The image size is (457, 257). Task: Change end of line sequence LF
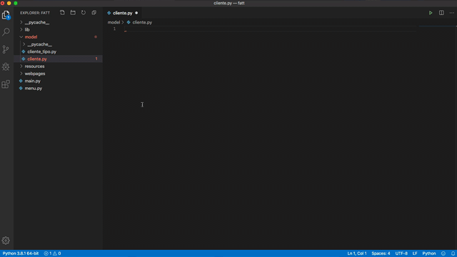click(415, 253)
